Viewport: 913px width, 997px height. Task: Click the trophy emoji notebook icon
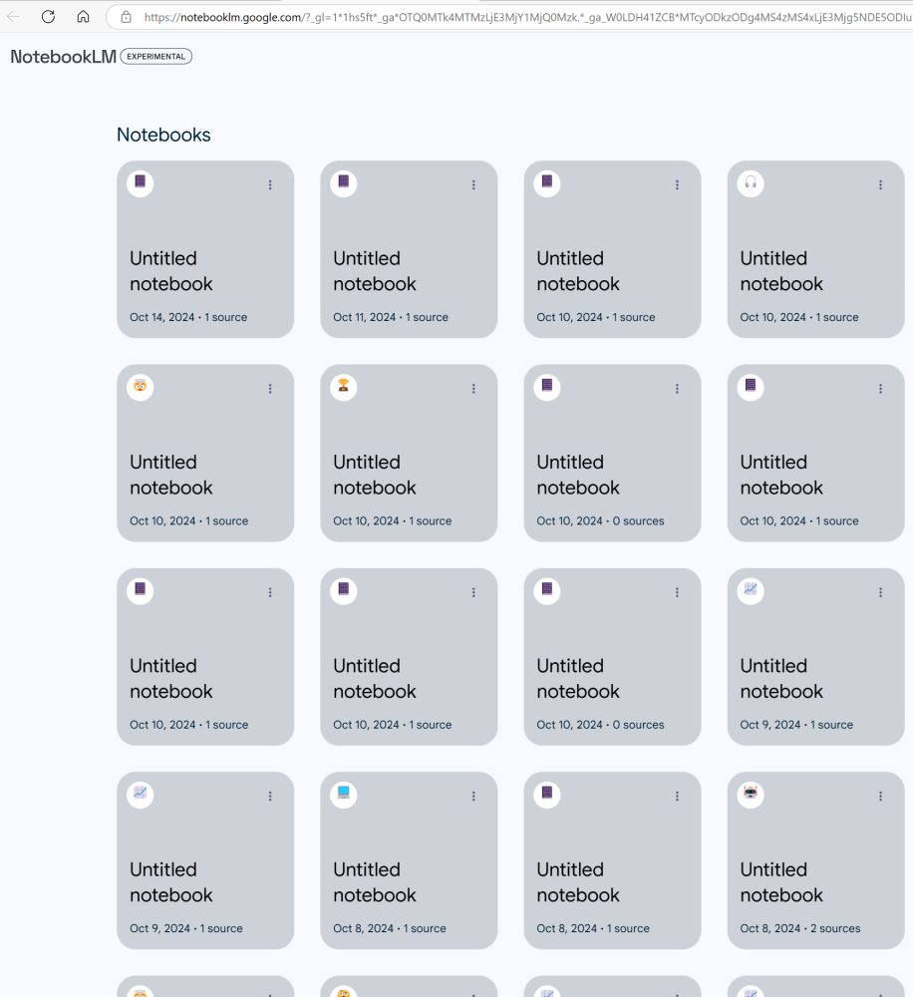[x=343, y=387]
